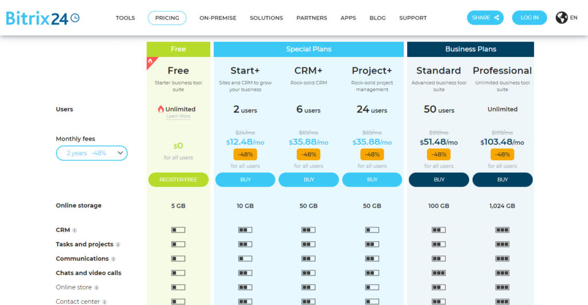Click the 100 GB storage value
Screen dimensions: 588x305
pyautogui.click(x=439, y=206)
